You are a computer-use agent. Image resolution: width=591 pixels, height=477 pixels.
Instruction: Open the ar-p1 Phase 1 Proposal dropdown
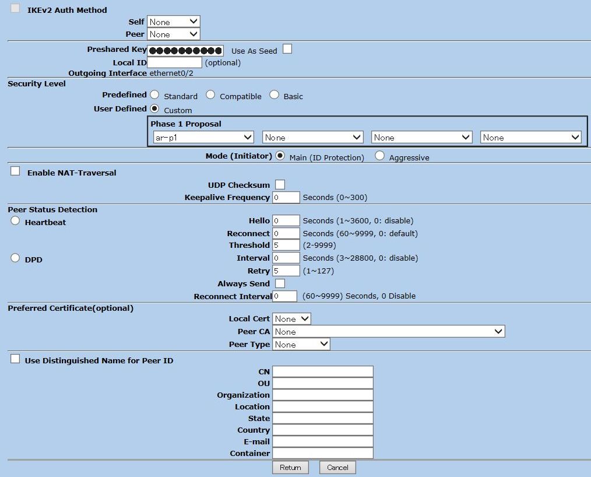point(203,138)
